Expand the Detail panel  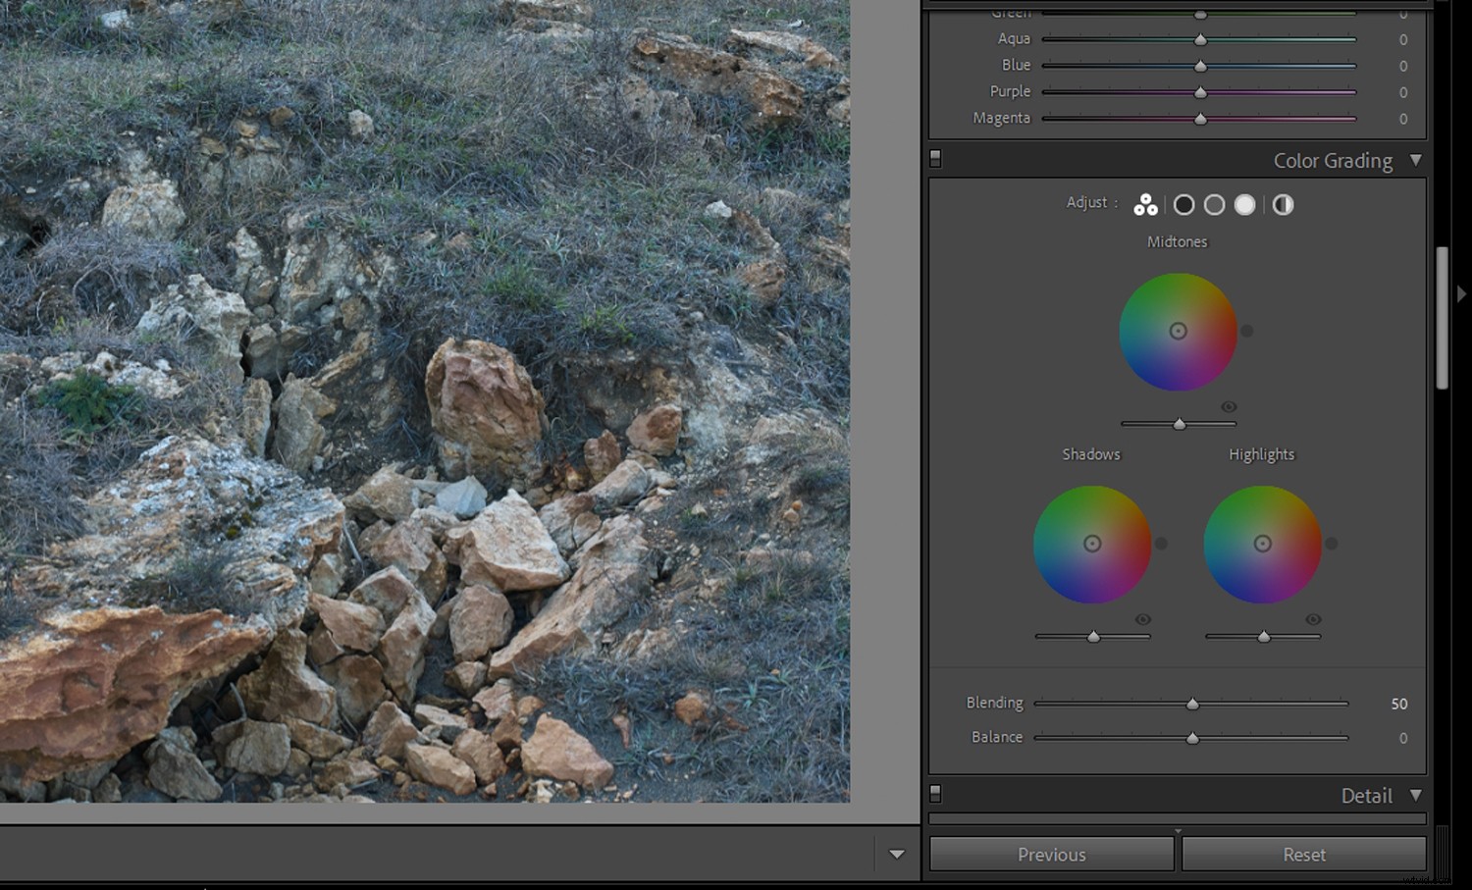tap(1416, 796)
